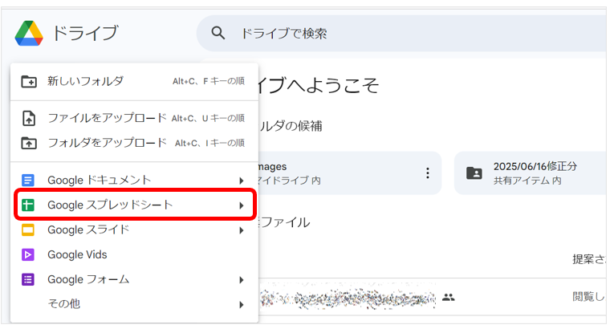The width and height of the screenshot is (610, 329).
Task: Open the 2025/06/16修正分 folder card
Action: click(531, 173)
